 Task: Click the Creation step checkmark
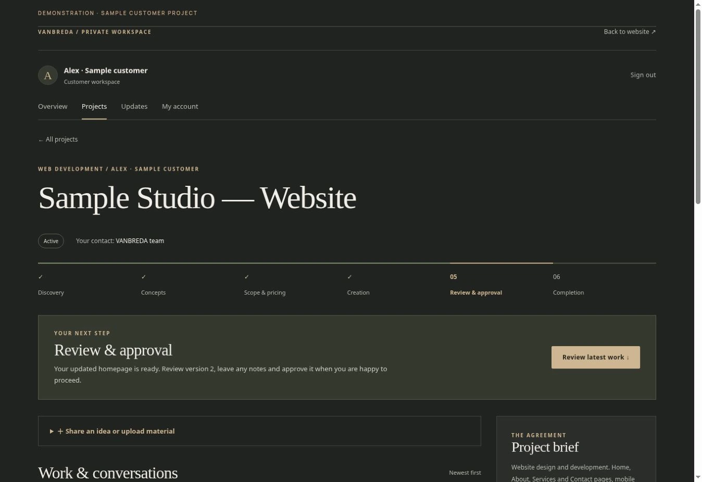(350, 277)
